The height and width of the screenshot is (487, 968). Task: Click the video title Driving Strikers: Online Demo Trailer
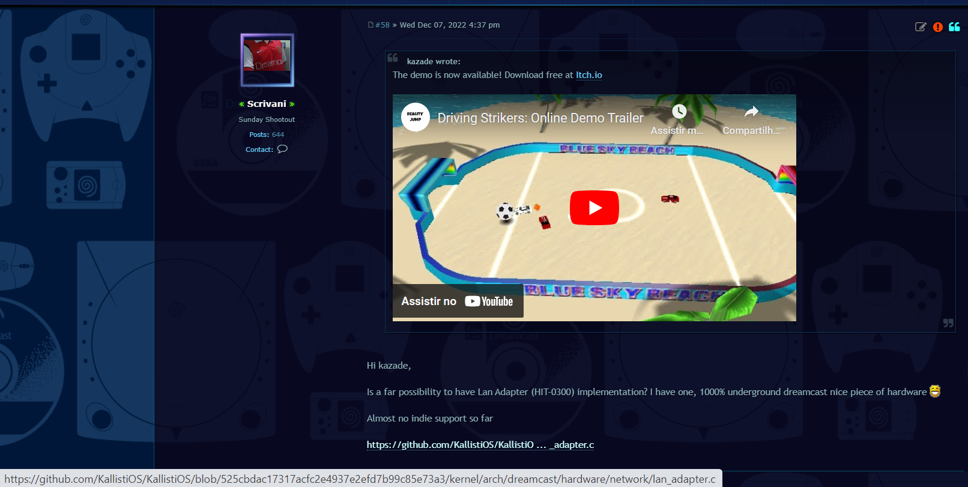[540, 118]
